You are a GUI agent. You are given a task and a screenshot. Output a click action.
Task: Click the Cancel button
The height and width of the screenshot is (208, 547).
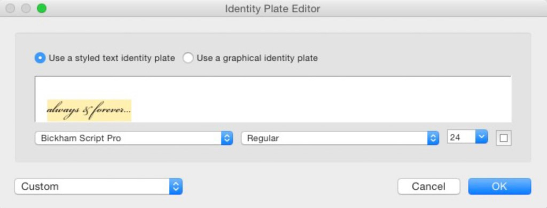coord(429,186)
